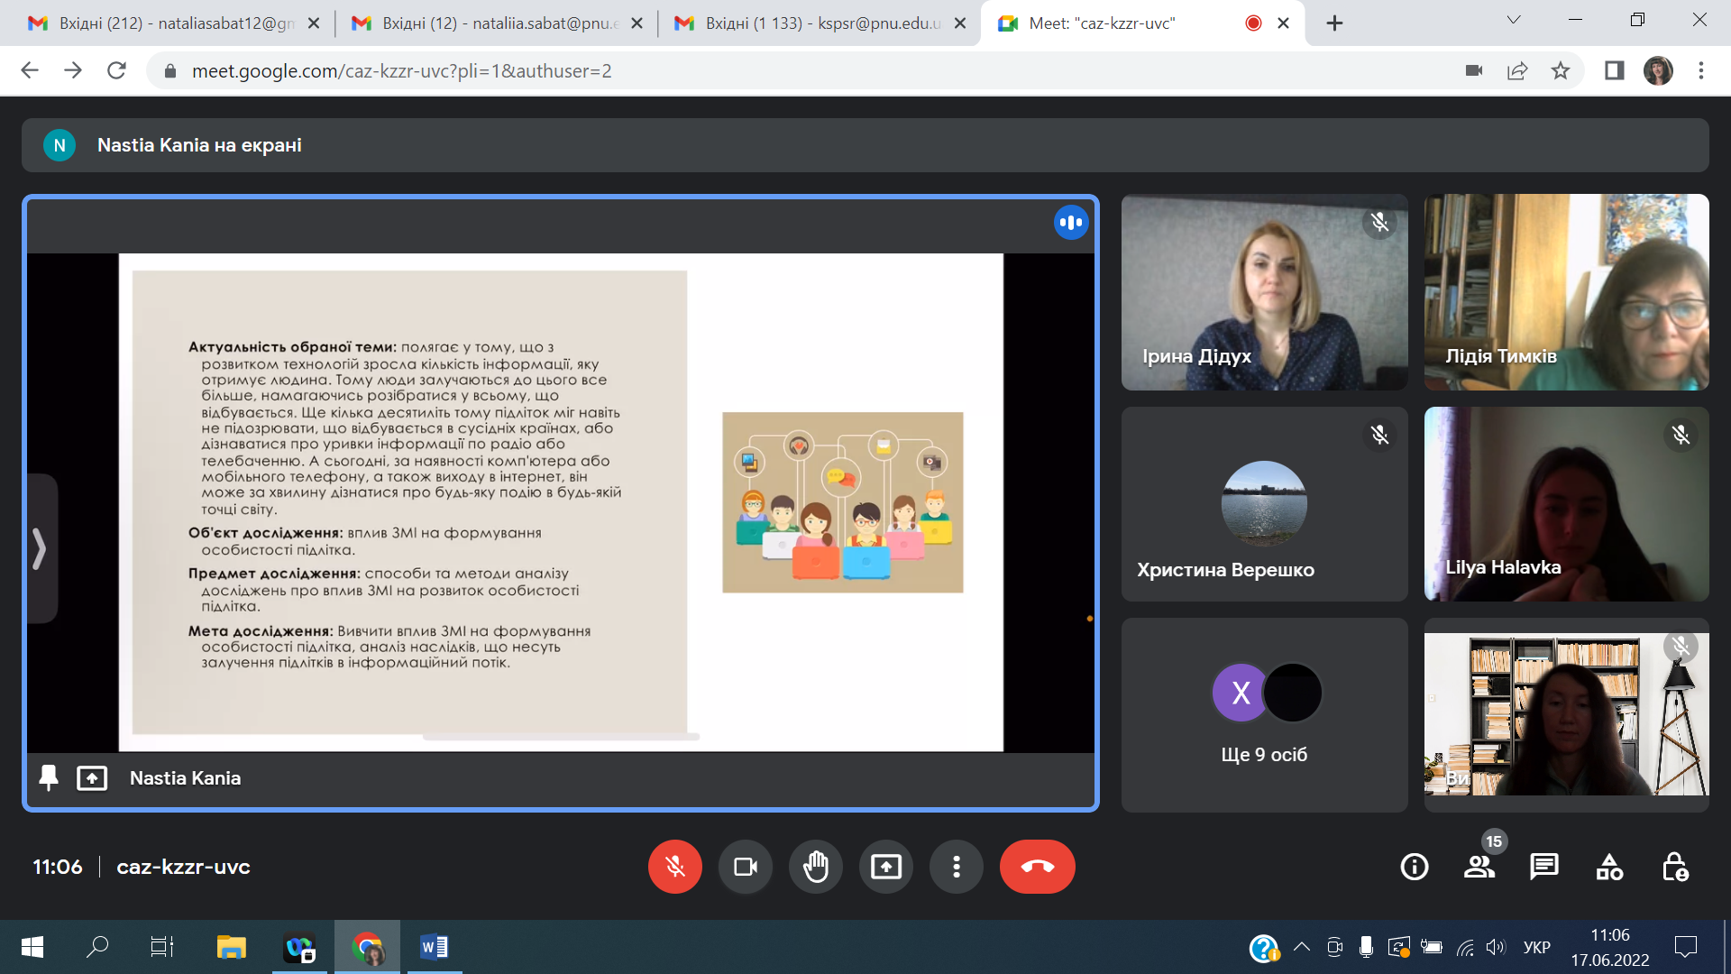Open Word from the Windows taskbar

[434, 947]
